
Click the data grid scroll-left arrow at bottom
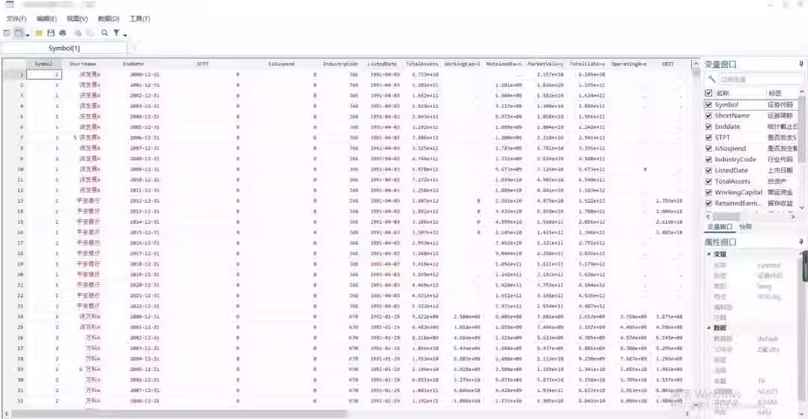(7, 414)
